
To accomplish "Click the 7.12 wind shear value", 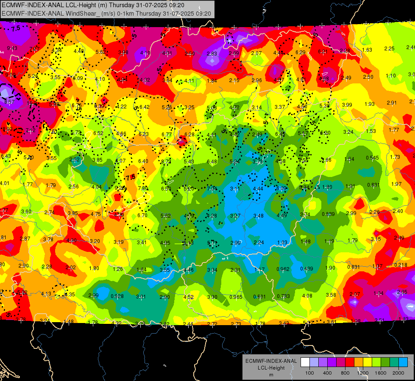I will pos(31,130).
